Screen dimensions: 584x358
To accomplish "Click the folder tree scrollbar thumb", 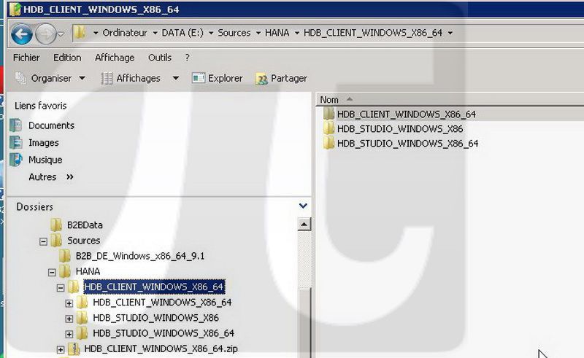I will click(x=305, y=322).
